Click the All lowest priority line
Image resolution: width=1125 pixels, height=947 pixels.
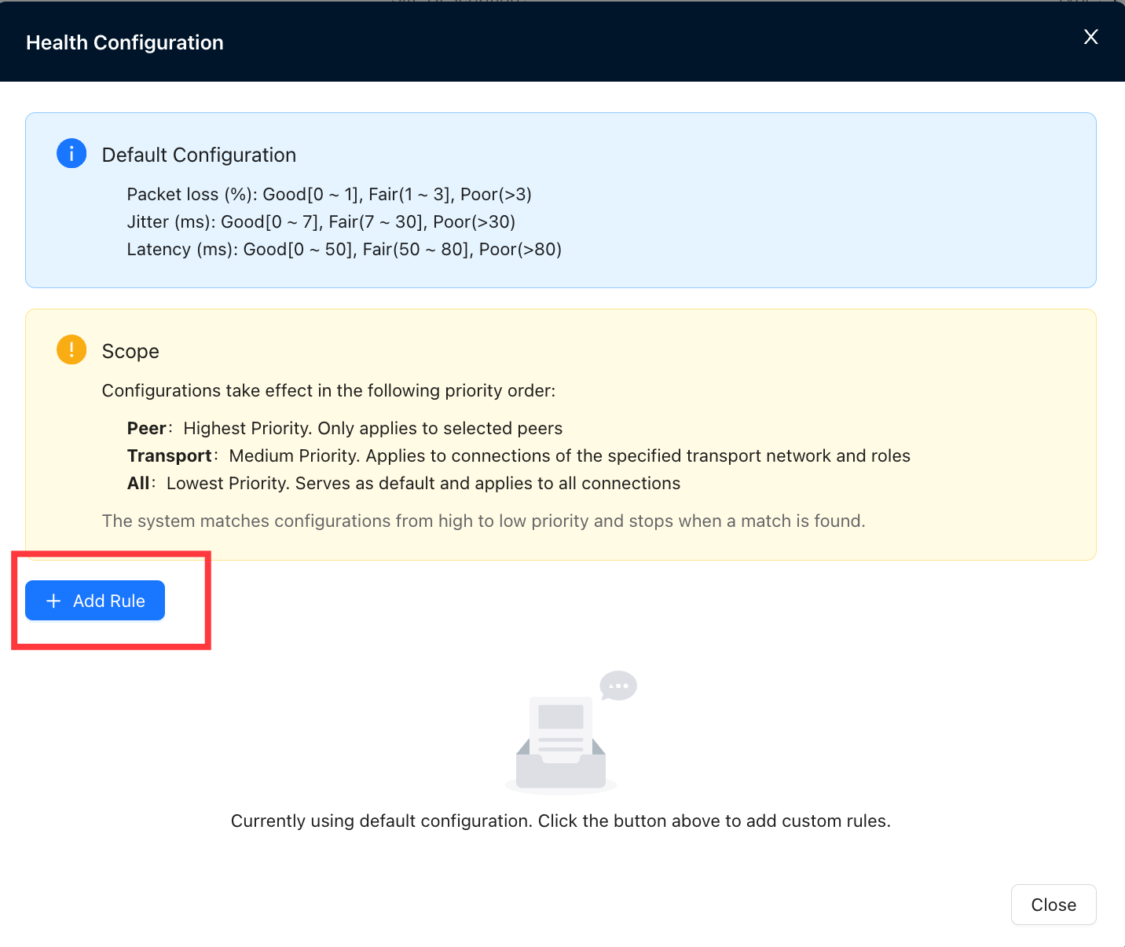click(x=404, y=483)
